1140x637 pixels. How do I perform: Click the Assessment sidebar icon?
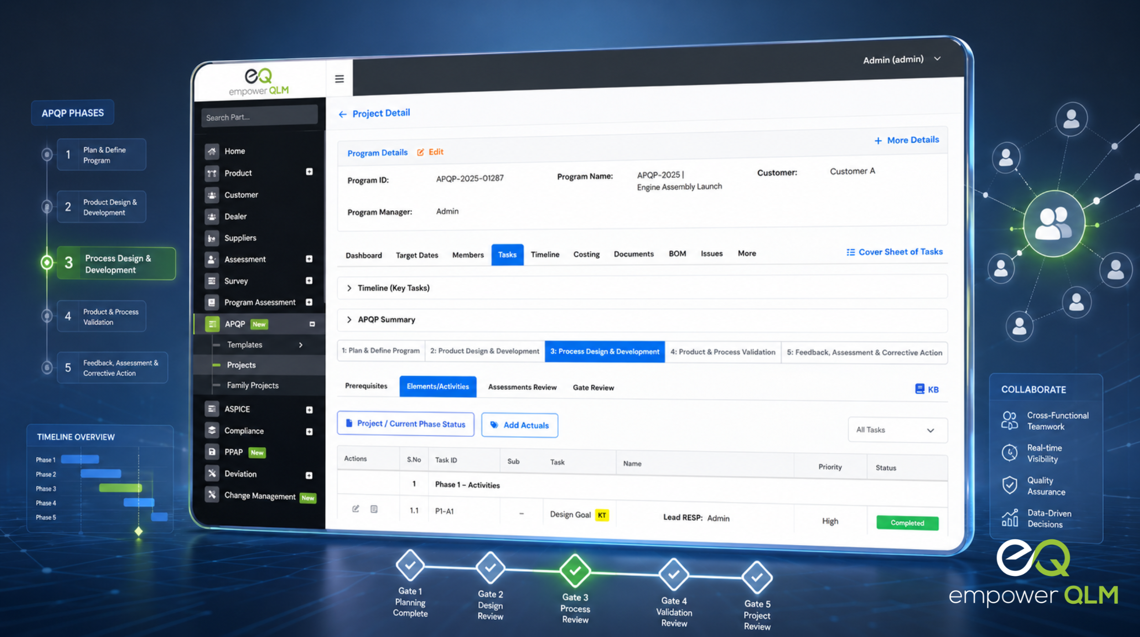coord(212,259)
